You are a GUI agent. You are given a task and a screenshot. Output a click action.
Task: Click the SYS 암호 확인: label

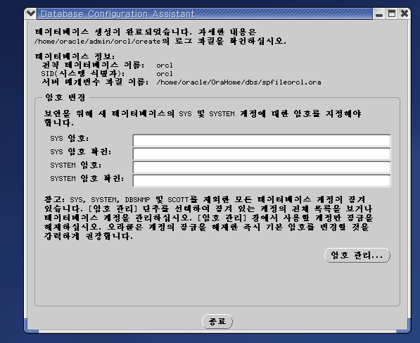(80, 152)
